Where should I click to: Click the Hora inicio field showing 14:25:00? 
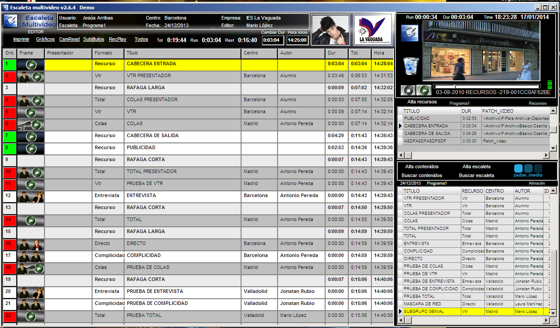click(297, 40)
